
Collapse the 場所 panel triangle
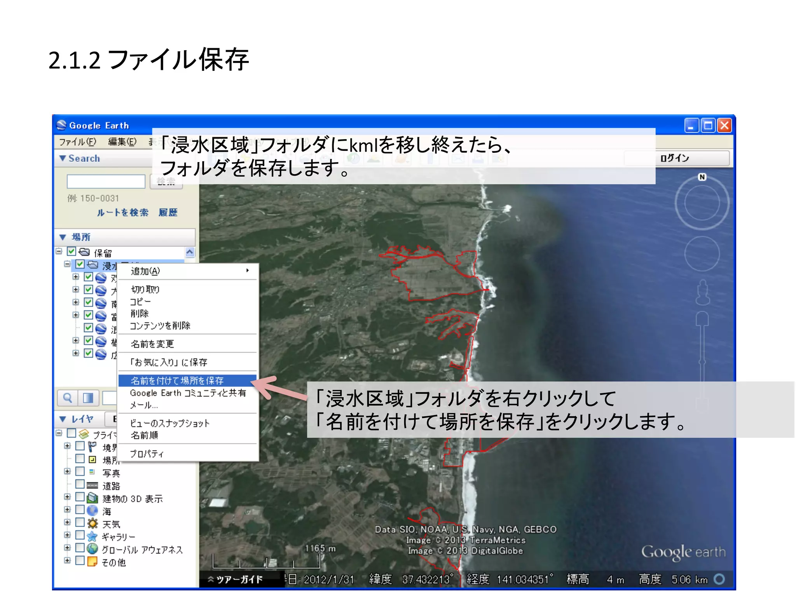[x=63, y=237]
